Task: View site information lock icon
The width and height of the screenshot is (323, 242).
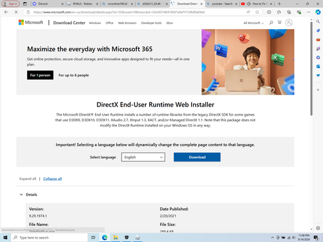Action: [28, 12]
